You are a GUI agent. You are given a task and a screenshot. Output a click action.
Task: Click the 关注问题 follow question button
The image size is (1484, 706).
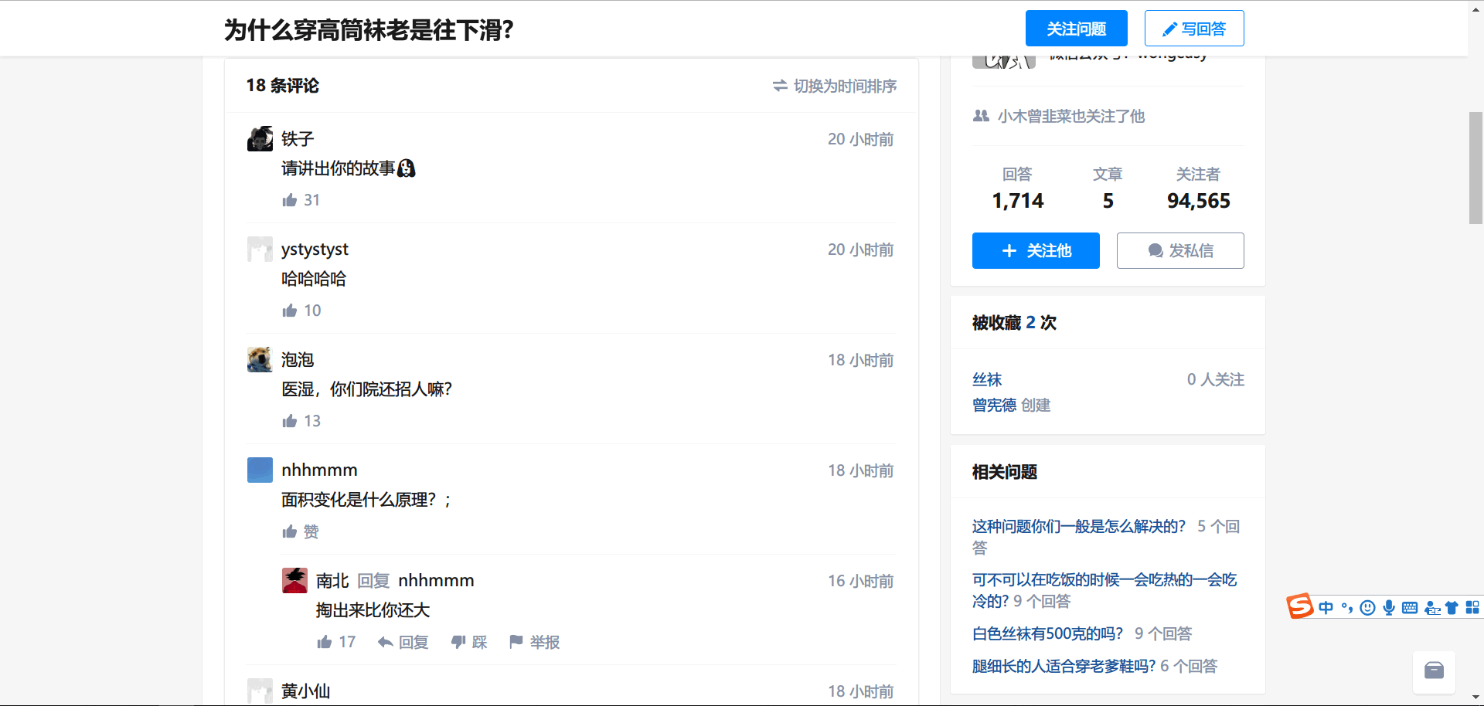(1076, 29)
